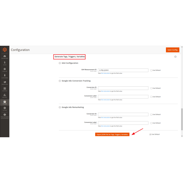Screen dimensions: 183x183
Task: Click Export JSON File for Tags, Triggers, Variables
Action: pyautogui.click(x=113, y=134)
